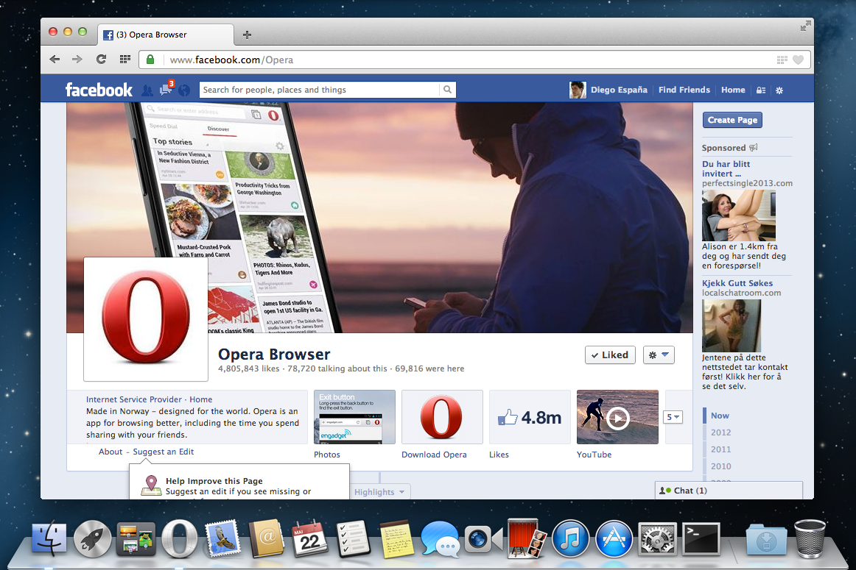Open Calendar in the dock
The image size is (856, 570).
point(309,539)
